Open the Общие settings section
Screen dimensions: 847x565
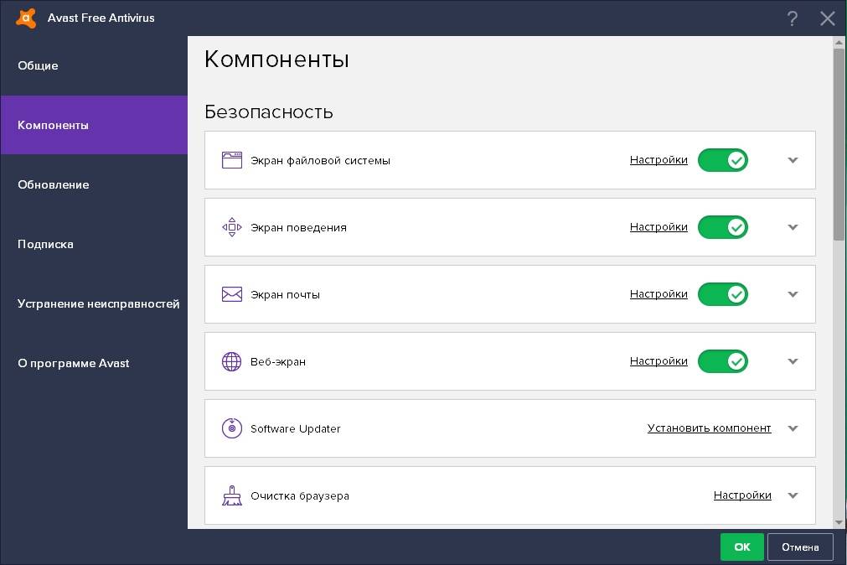coord(94,65)
